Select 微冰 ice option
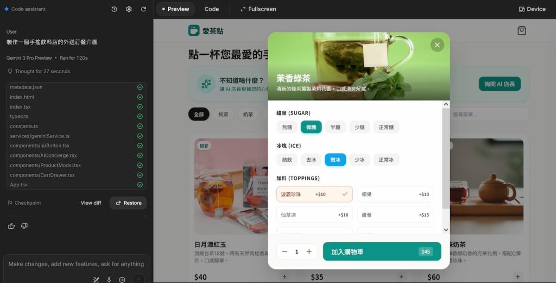Viewport: 556px width, 283px height. coord(335,160)
